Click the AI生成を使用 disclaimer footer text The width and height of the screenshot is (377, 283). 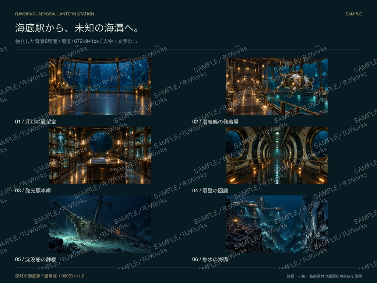coord(324,276)
